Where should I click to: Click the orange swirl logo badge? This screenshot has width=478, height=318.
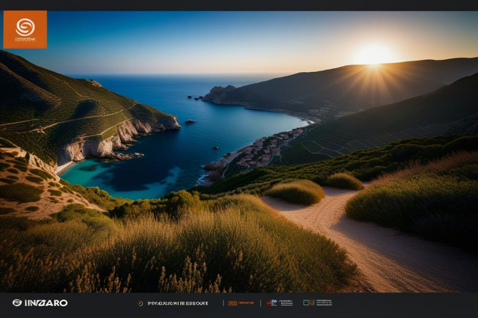tap(25, 30)
